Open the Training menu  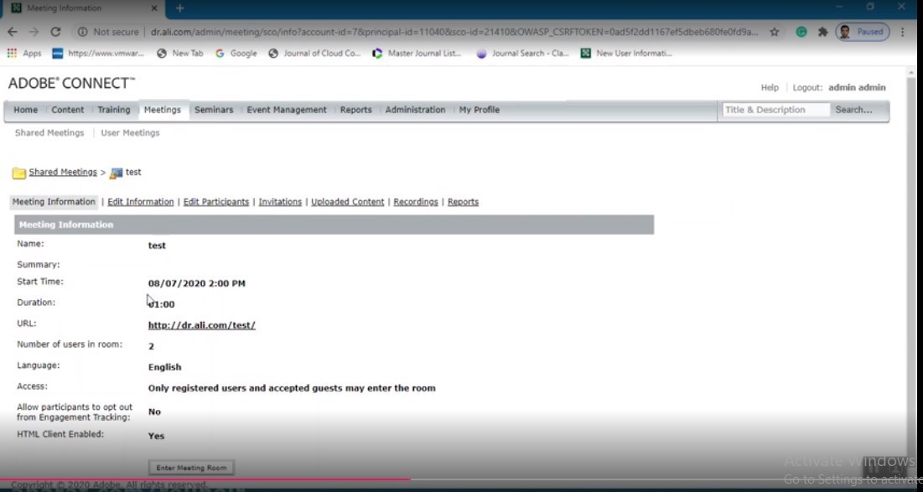114,110
